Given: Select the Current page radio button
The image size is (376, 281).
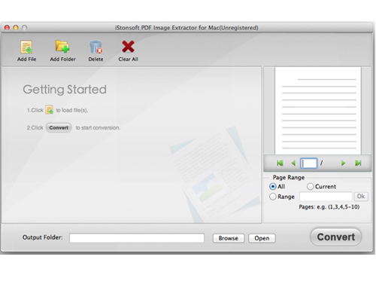Looking at the screenshot, I should point(310,186).
